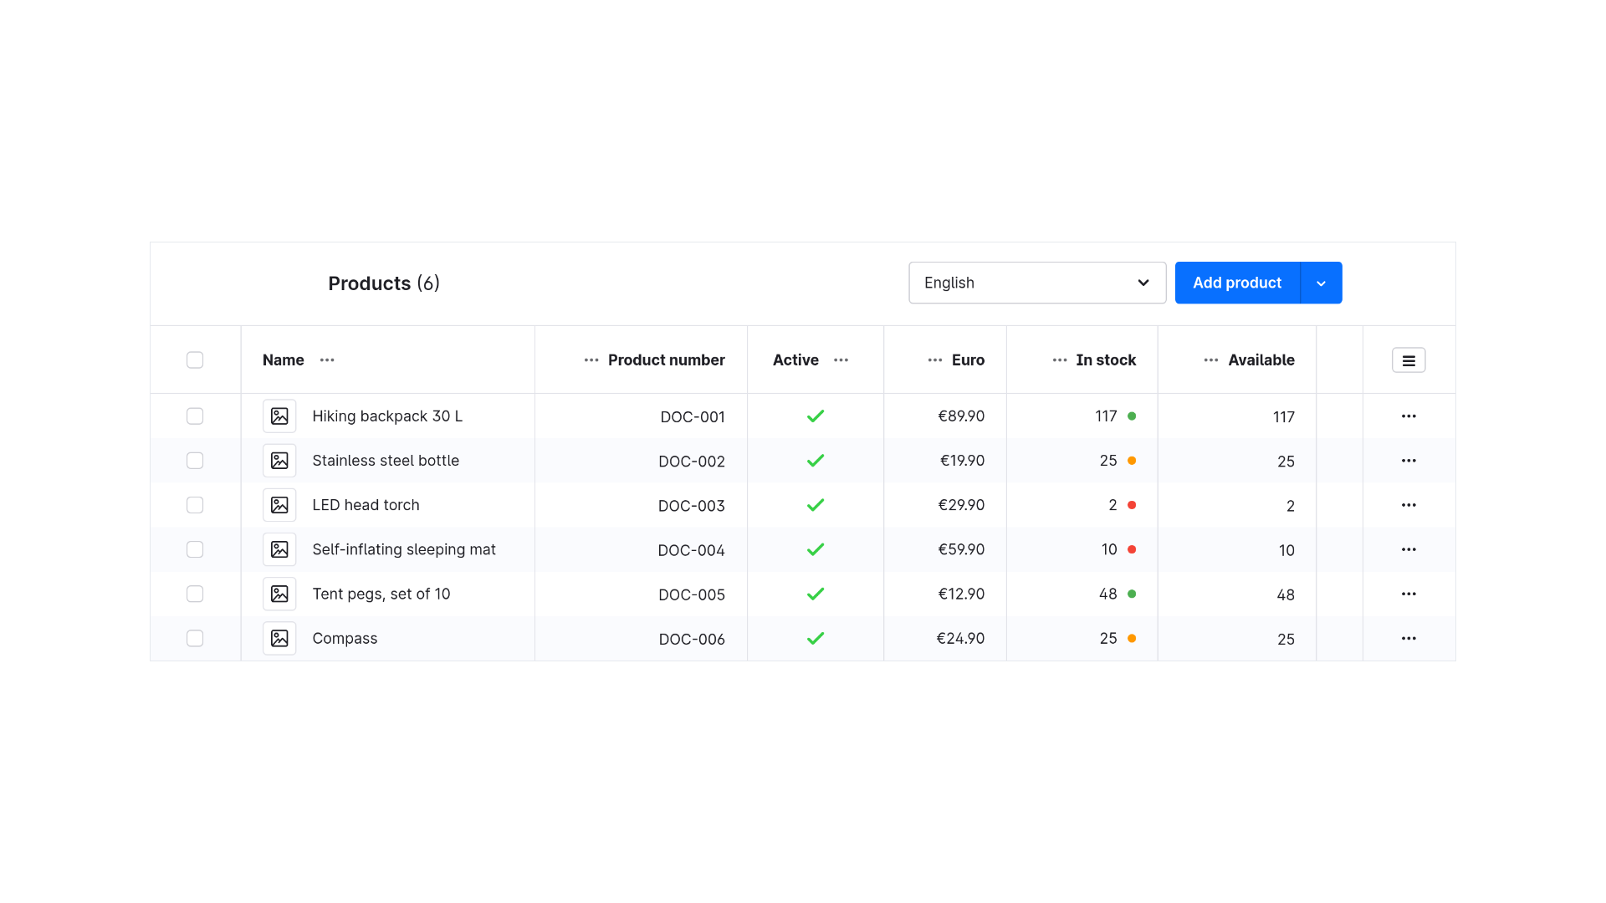Click the €89.90 price cell
This screenshot has width=1606, height=903.
click(x=961, y=416)
